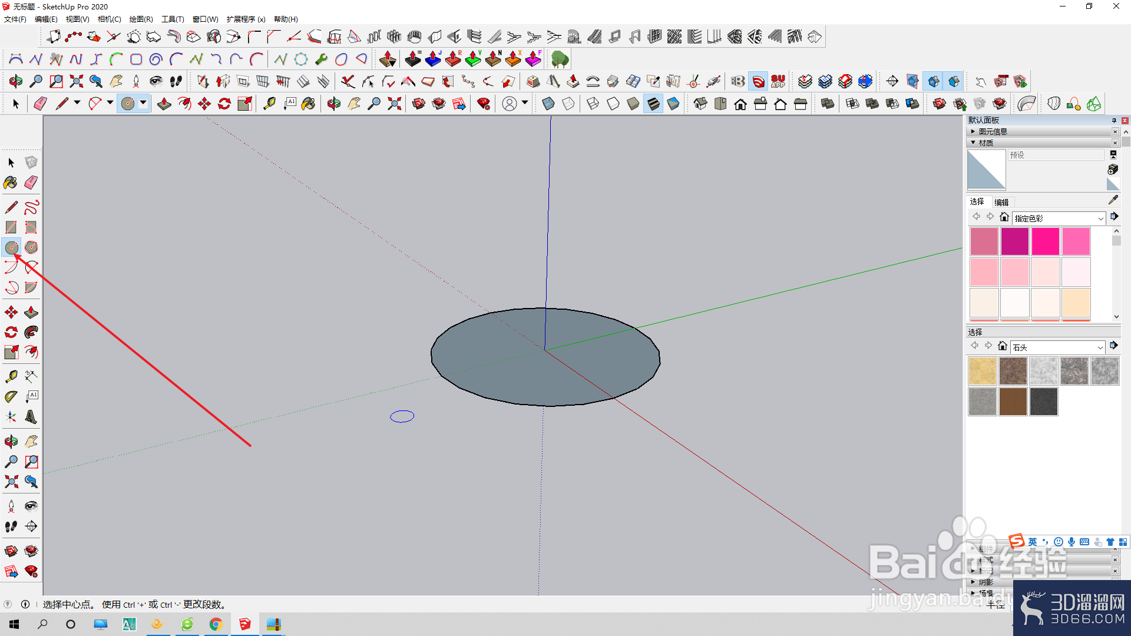The width and height of the screenshot is (1131, 636).
Task: Pick the peach orange color swatch
Action: [1076, 303]
